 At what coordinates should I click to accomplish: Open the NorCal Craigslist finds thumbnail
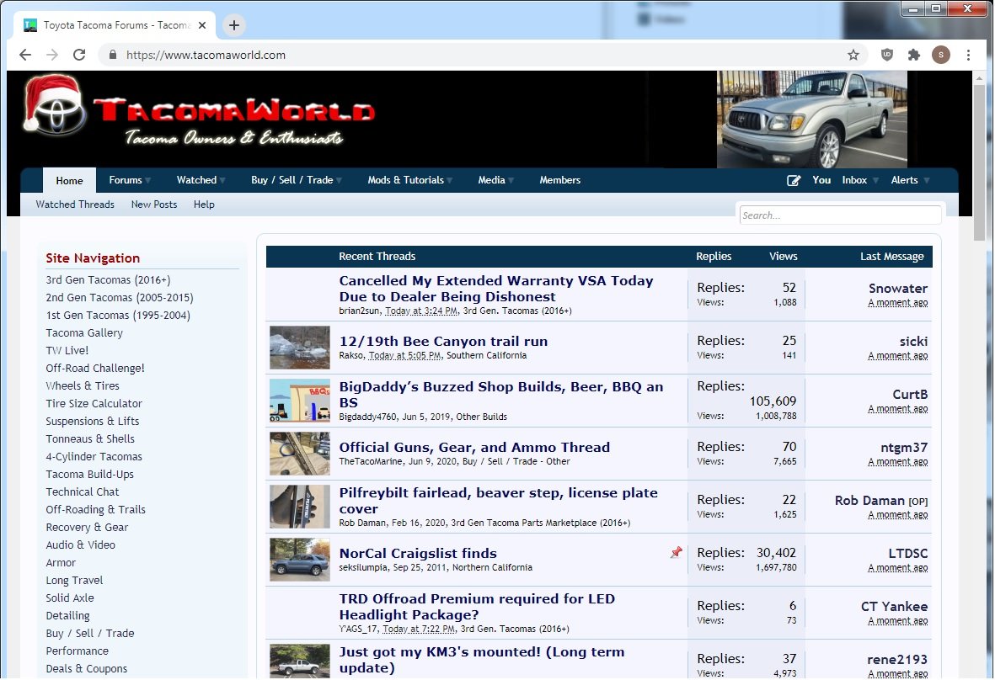click(x=300, y=560)
